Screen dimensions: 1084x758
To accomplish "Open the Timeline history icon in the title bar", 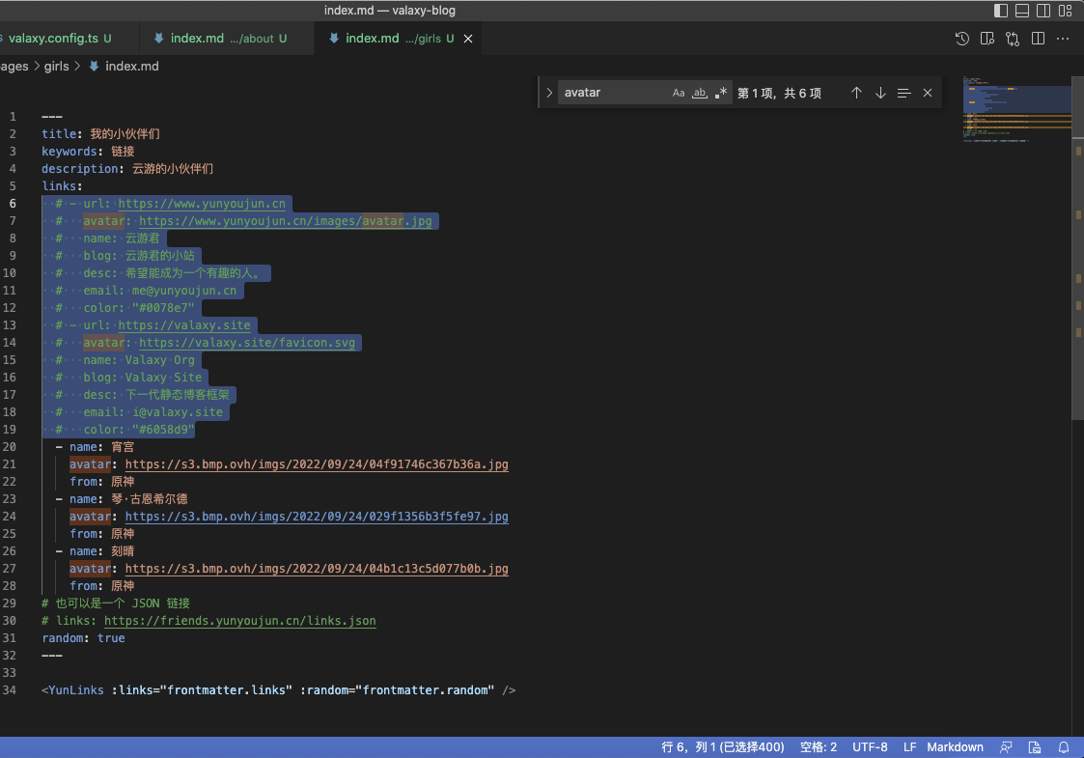I will click(961, 38).
